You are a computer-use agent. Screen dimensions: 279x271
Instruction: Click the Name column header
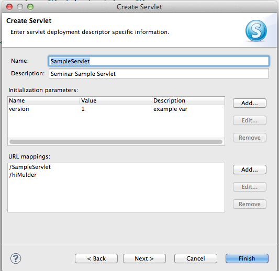[44, 100]
